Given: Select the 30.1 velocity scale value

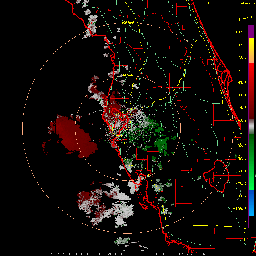Looking at the screenshot, I should click(x=242, y=95).
